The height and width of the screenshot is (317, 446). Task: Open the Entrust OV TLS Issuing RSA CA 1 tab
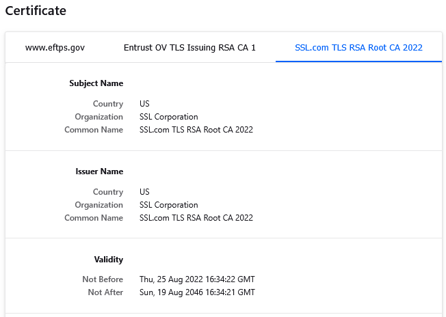click(x=189, y=47)
